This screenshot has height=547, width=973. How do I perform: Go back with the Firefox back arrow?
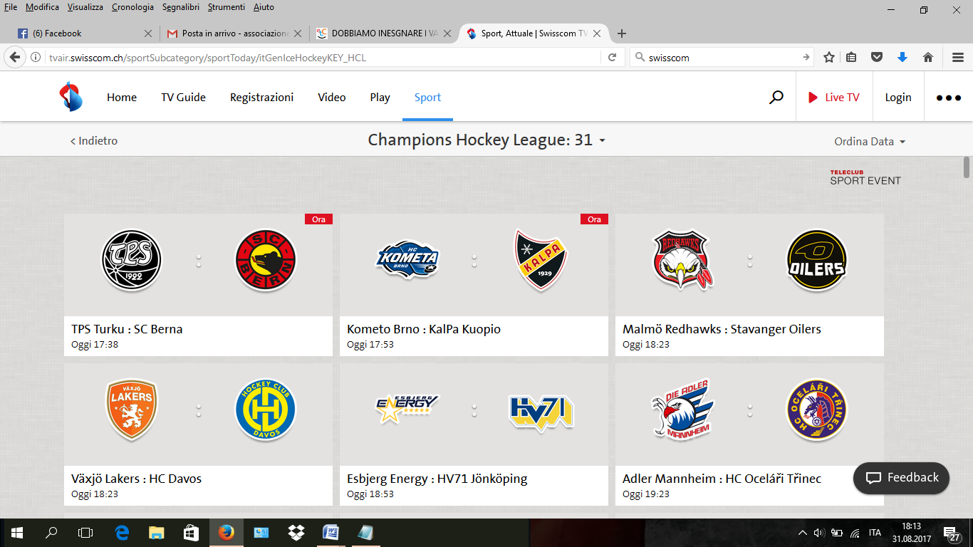point(14,58)
